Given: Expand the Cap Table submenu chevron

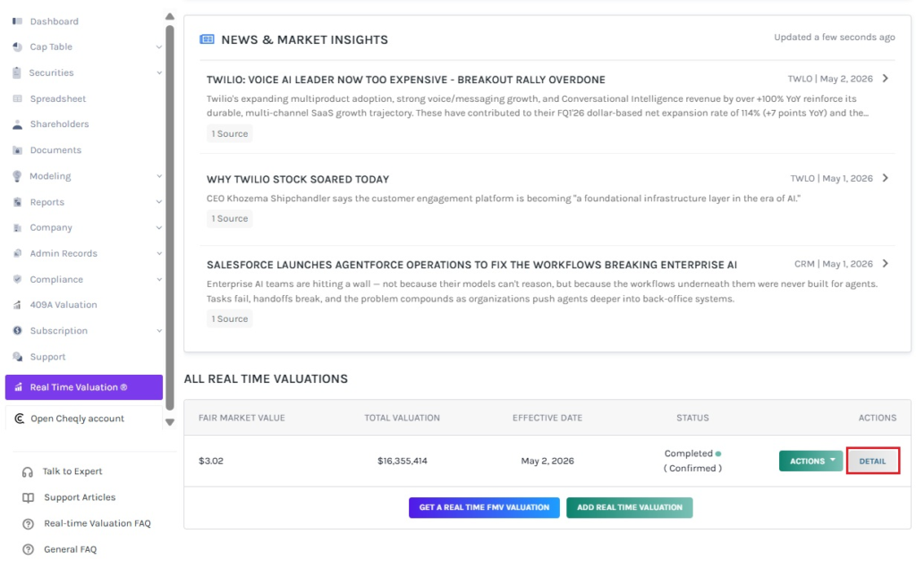Looking at the screenshot, I should [x=159, y=47].
